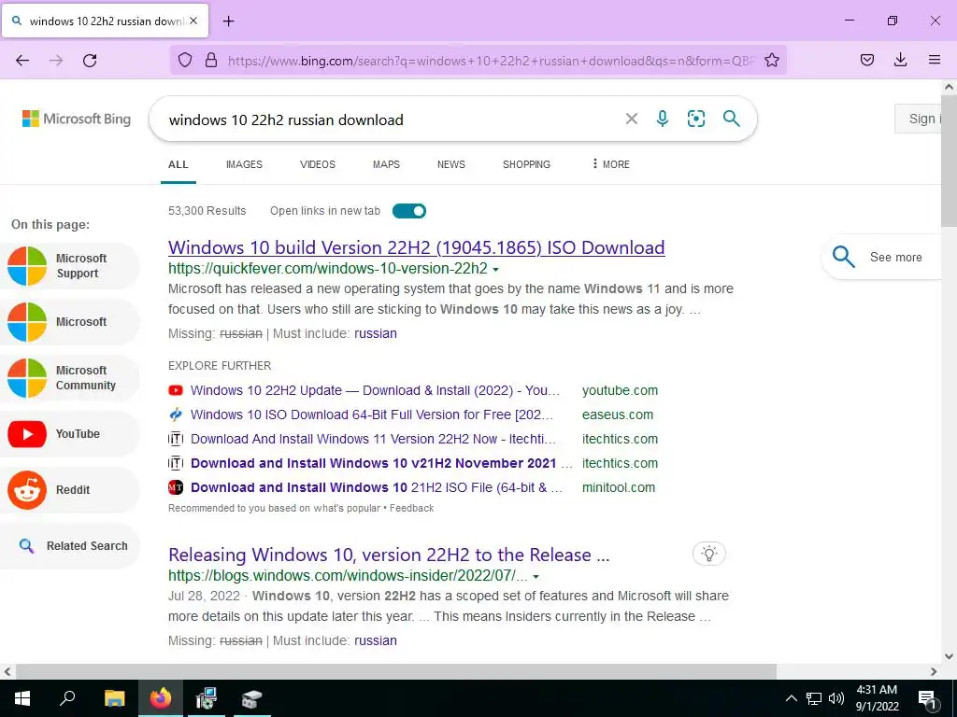Click See more search button
The height and width of the screenshot is (717, 957).
click(x=883, y=257)
